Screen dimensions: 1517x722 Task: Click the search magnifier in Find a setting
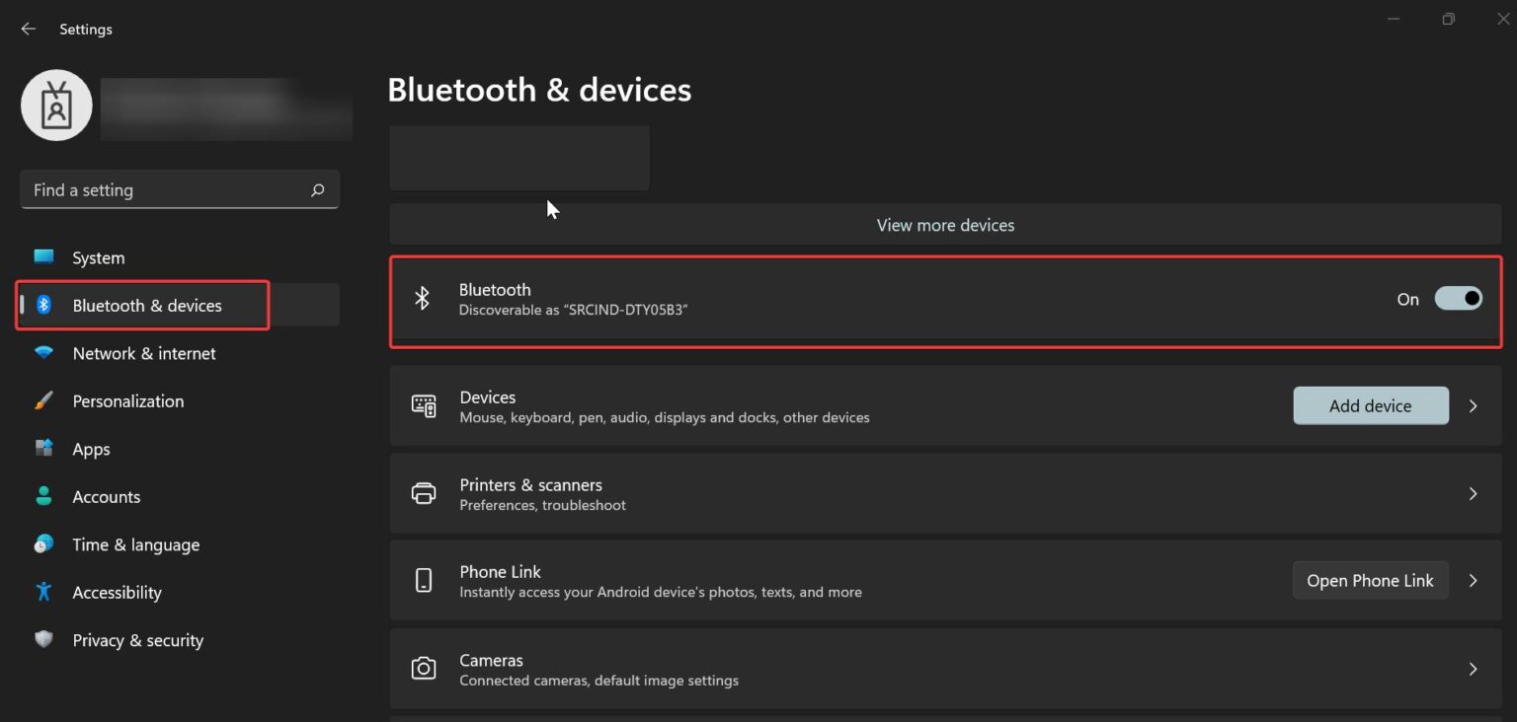317,189
